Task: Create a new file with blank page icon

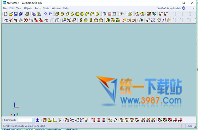Action: [x=6, y=14]
